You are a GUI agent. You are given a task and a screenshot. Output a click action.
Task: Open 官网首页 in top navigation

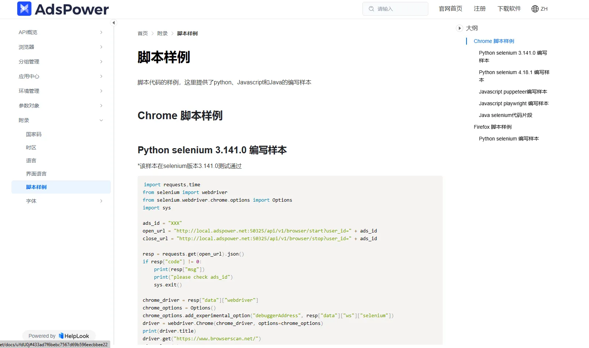[450, 9]
